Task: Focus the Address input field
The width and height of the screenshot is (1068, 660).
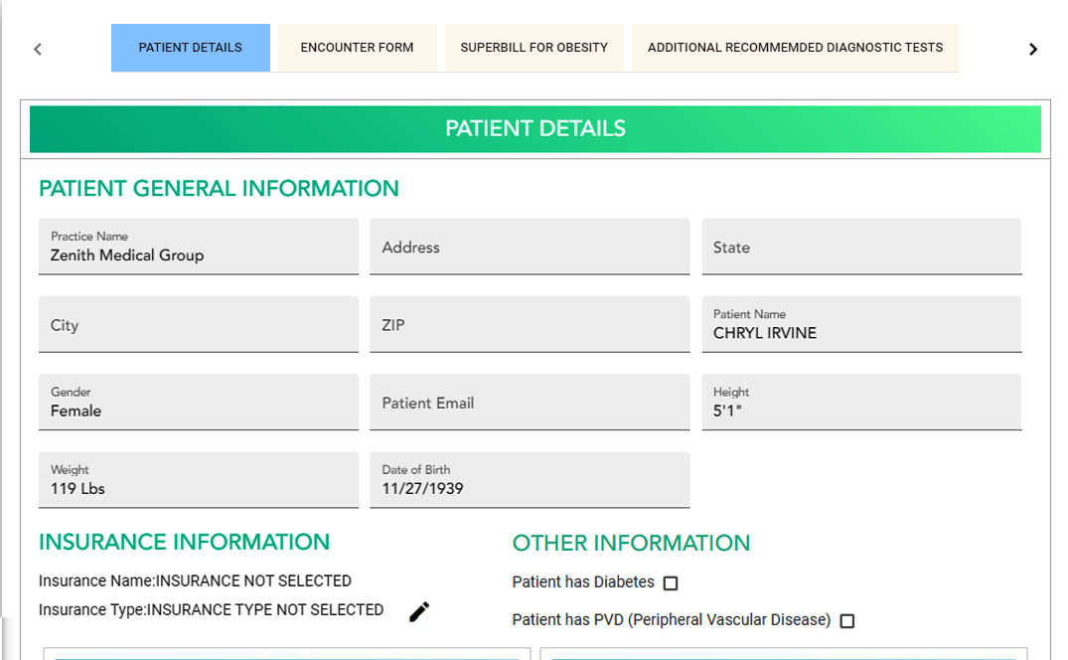Action: 530,247
